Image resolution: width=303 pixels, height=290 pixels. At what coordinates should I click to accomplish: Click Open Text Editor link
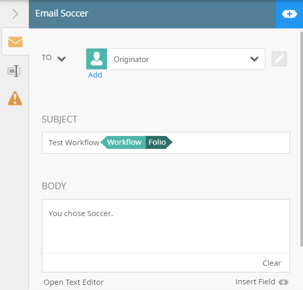73,282
